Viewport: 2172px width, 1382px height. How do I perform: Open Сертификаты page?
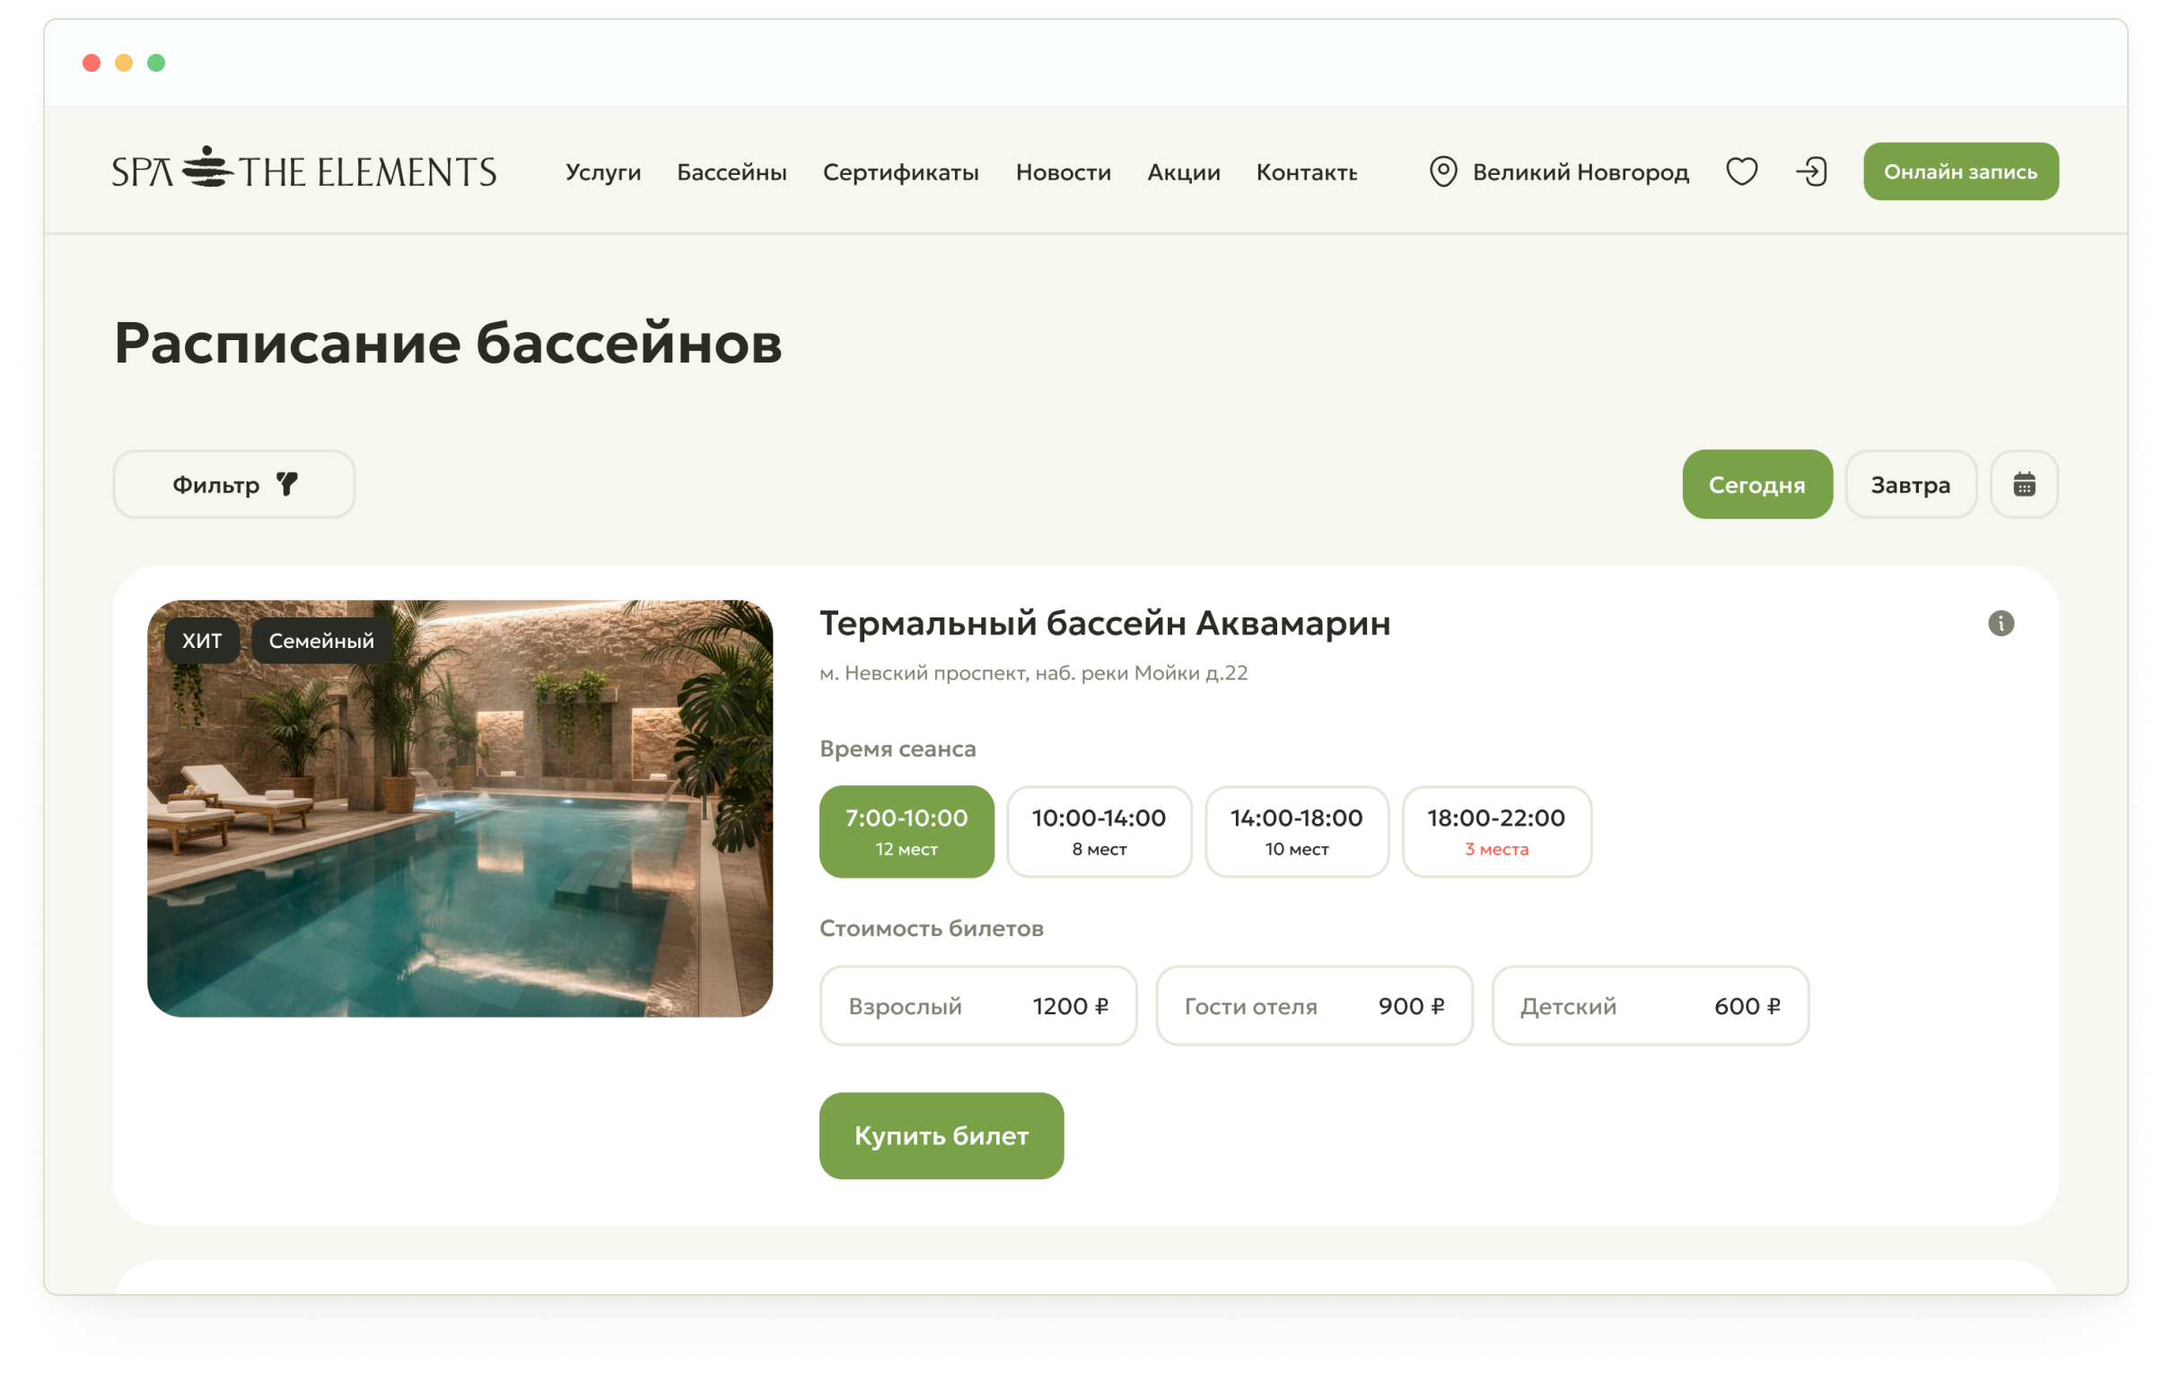[901, 172]
